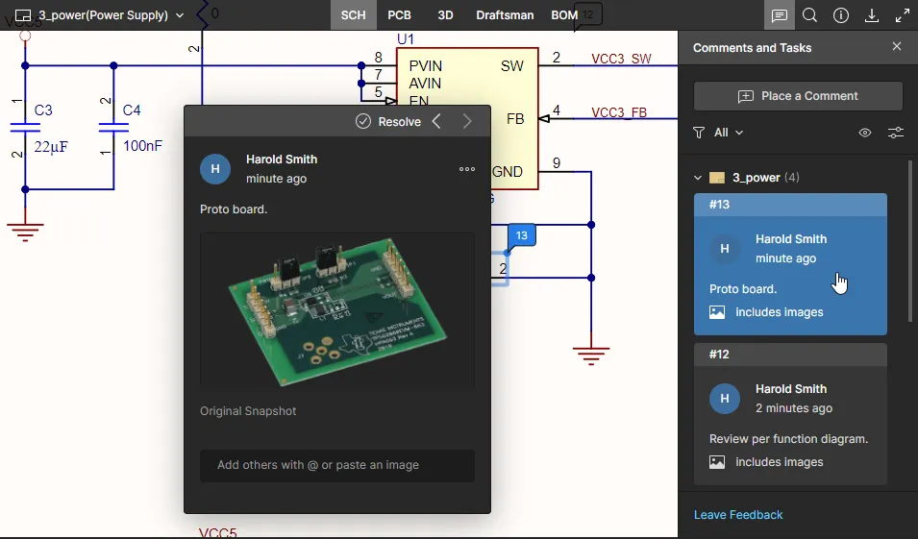The height and width of the screenshot is (539, 918).
Task: Go to previous comment with left arrow
Action: click(x=437, y=121)
